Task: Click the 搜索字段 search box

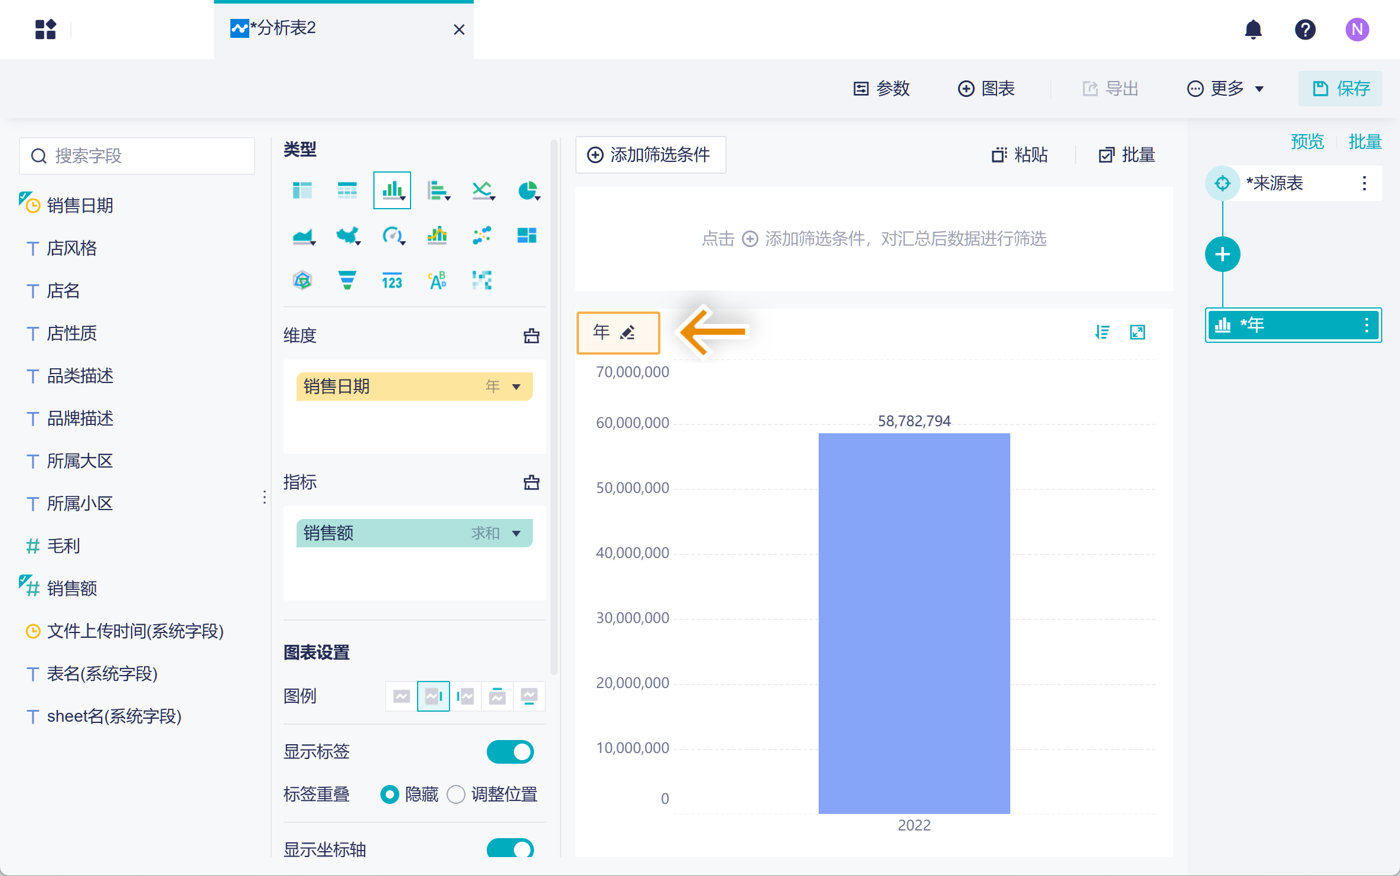Action: point(137,156)
